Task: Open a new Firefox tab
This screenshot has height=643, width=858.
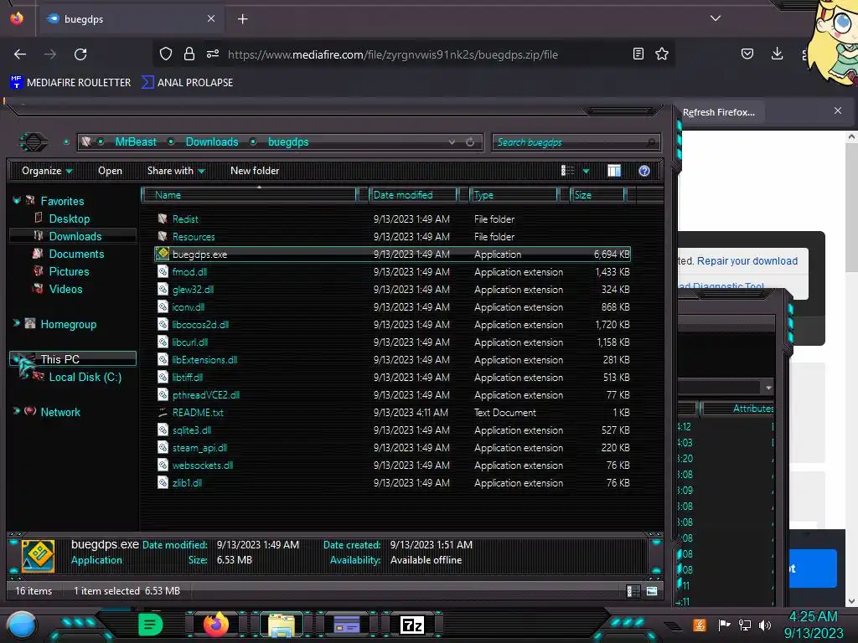Action: point(242,19)
